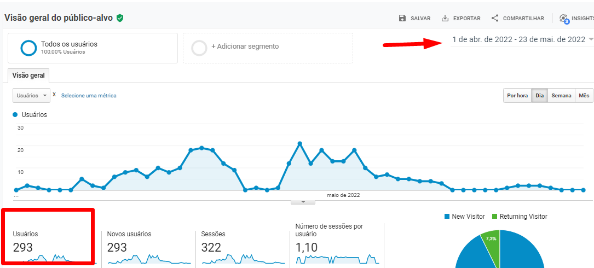Switch chart to Por hora view
Screen dimensions: 594x268
[x=517, y=96]
